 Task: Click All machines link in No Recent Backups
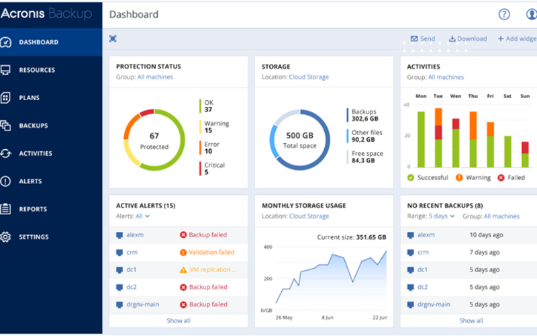(x=501, y=216)
